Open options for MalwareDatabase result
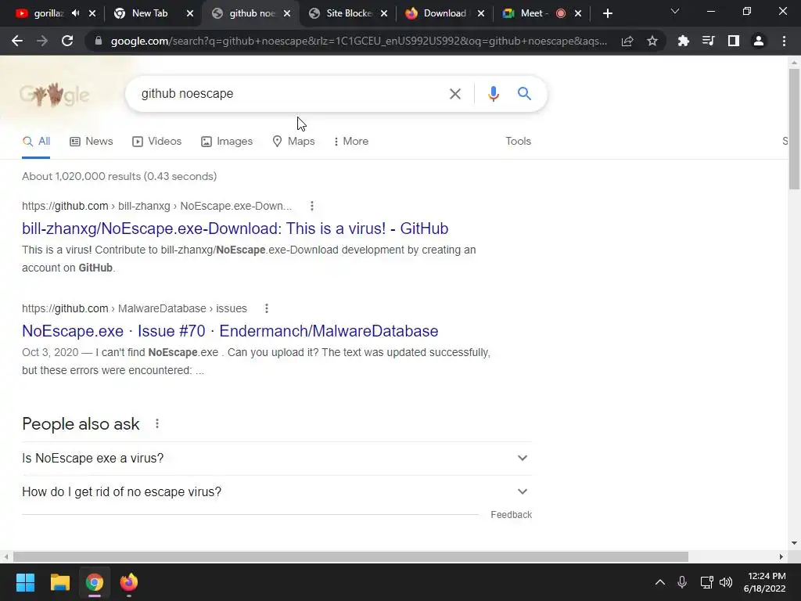801x601 pixels. [x=266, y=308]
